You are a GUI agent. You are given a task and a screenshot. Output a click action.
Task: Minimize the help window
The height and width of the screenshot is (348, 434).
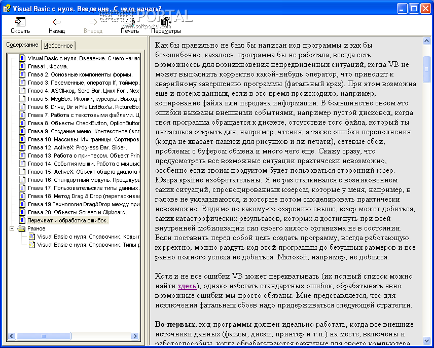[402, 8]
